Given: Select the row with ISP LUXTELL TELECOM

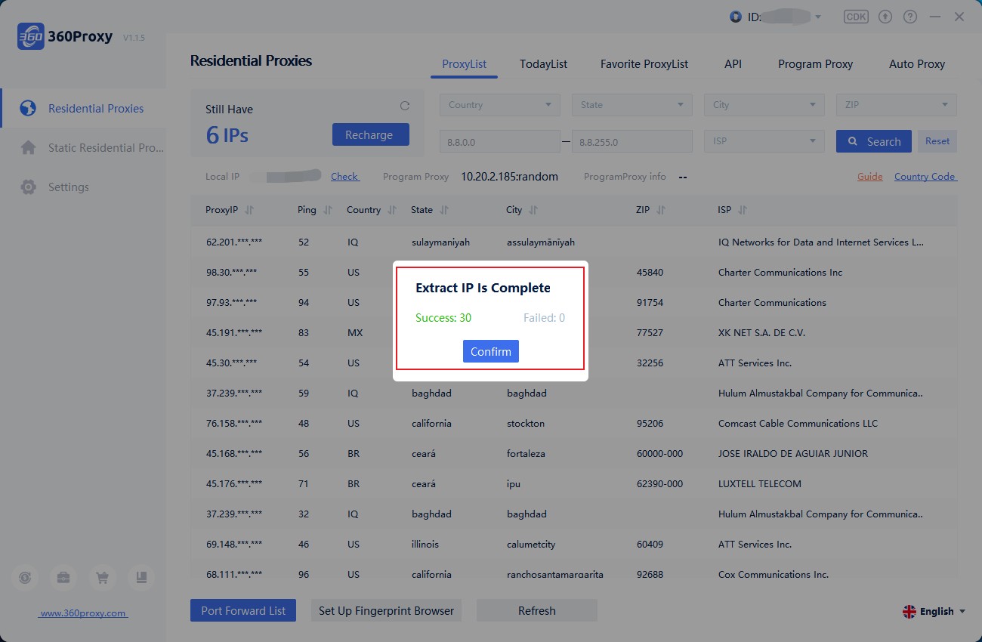Looking at the screenshot, I should 574,484.
